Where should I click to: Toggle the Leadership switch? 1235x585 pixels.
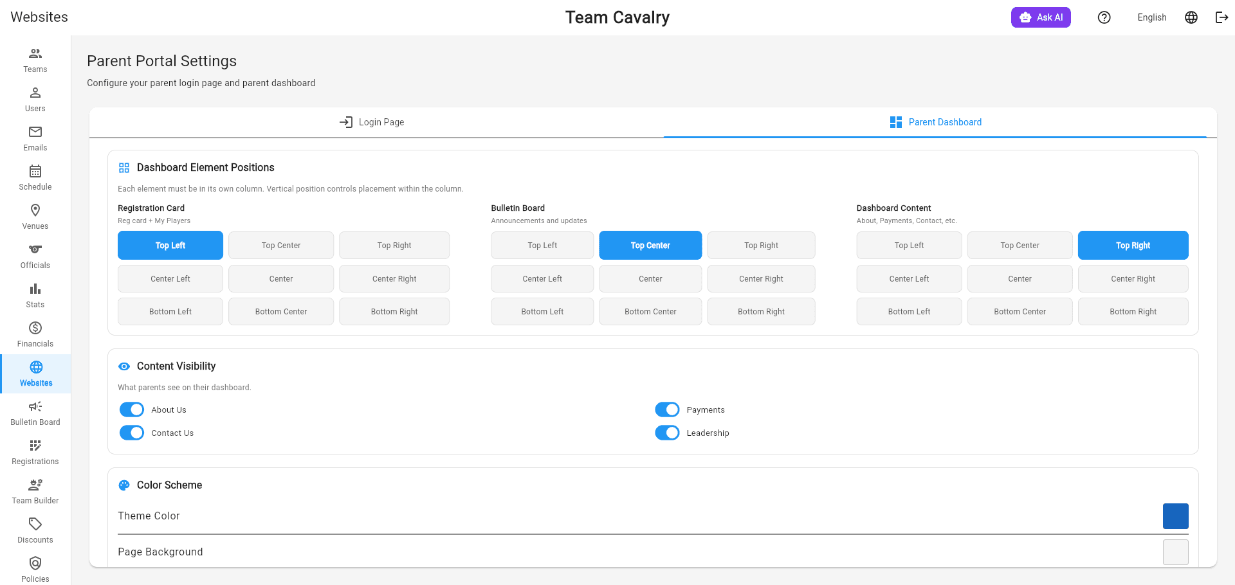pyautogui.click(x=667, y=433)
